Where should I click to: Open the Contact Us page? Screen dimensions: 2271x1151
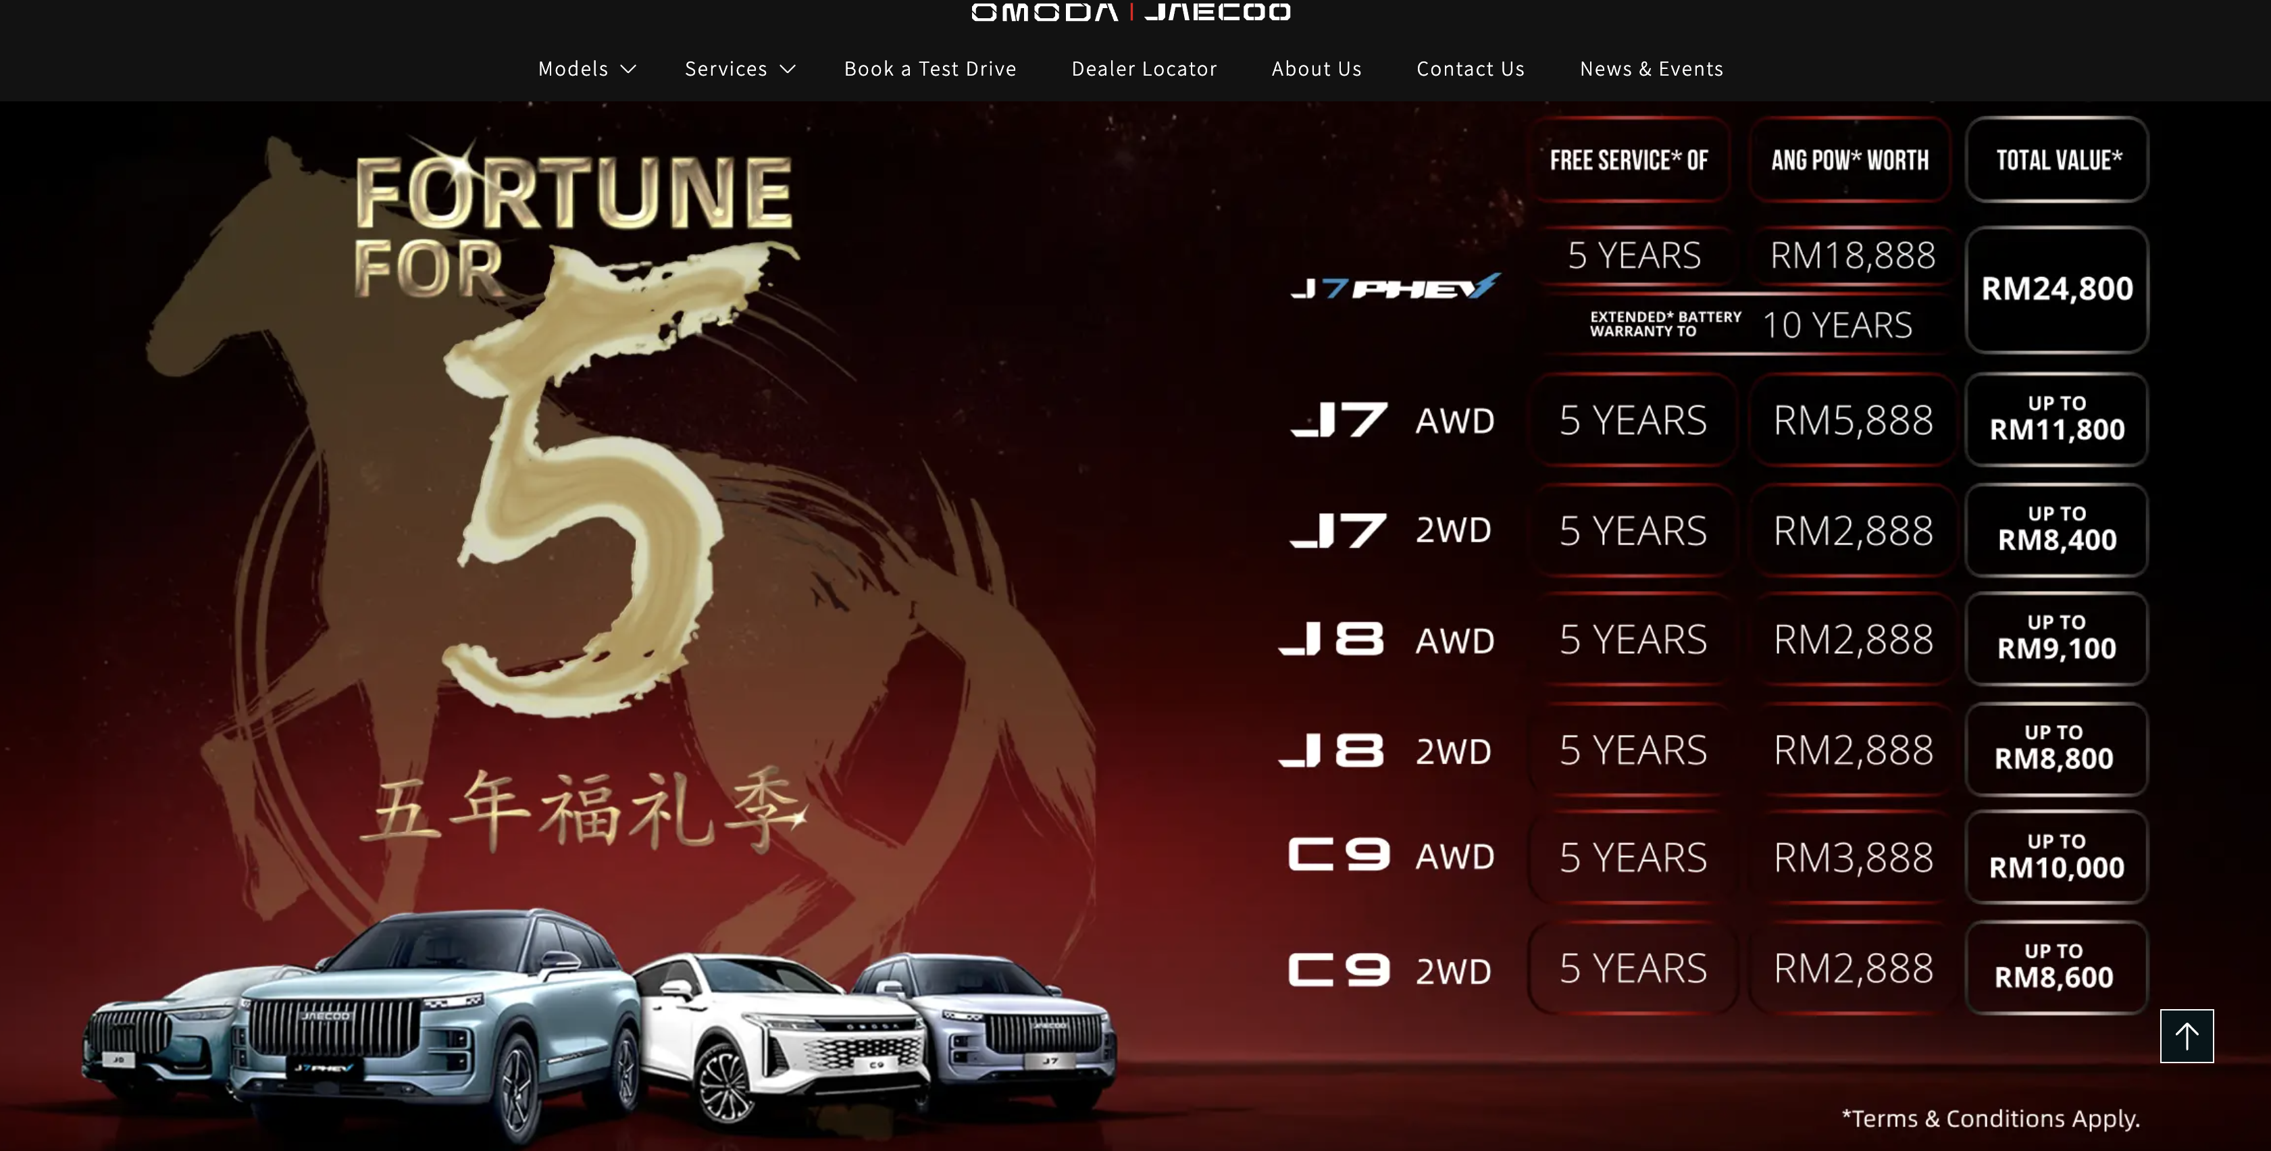tap(1470, 69)
